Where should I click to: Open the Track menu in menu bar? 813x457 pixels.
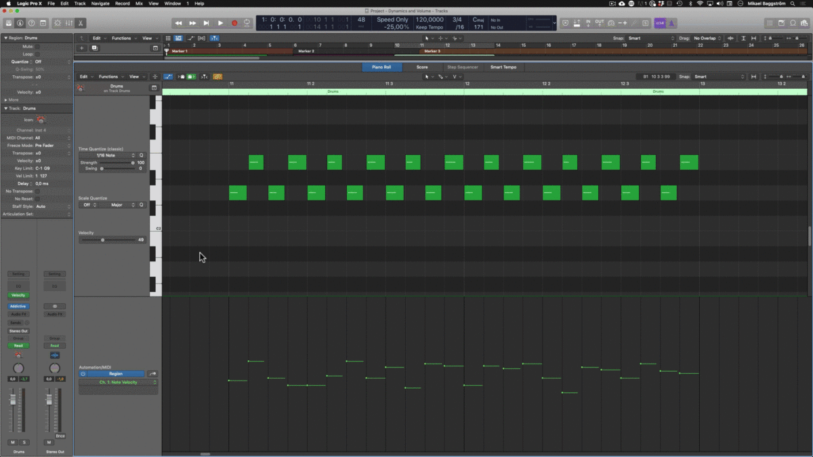point(80,3)
